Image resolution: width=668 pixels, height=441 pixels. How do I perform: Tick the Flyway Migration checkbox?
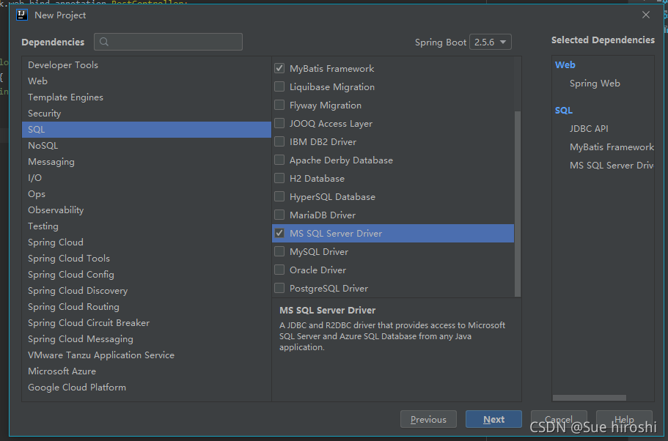[279, 105]
